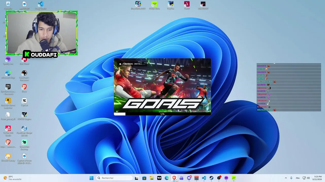Open TikTok LIVE Studio shortcut
The image size is (325, 182).
point(8,131)
